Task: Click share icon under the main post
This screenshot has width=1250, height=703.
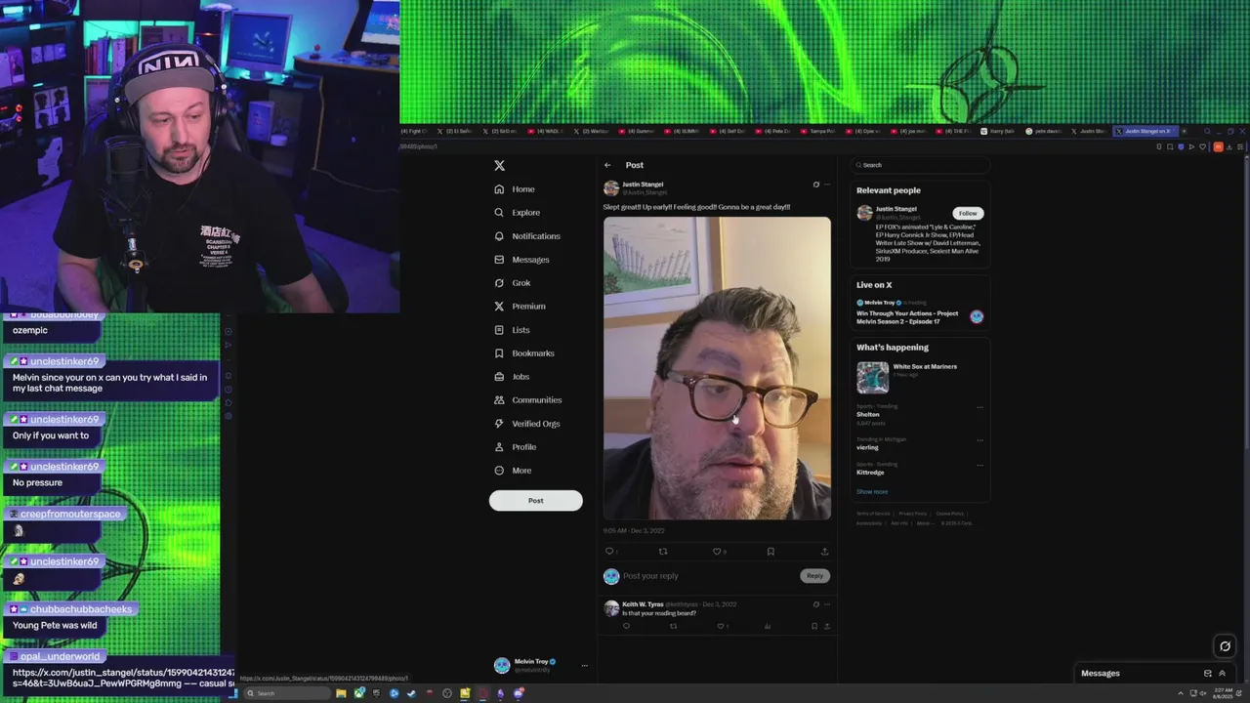Action: tap(824, 552)
